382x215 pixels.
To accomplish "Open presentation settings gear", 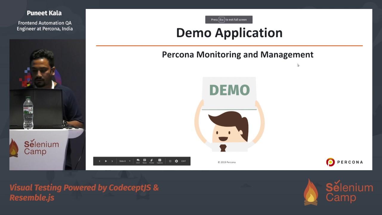I will pos(176,161).
